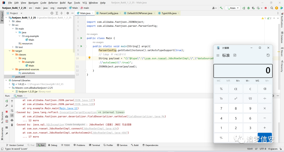Image resolution: width=284 pixels, height=152 pixels.
Task: Expand the JDK 1.8 library node
Action: (10, 84)
